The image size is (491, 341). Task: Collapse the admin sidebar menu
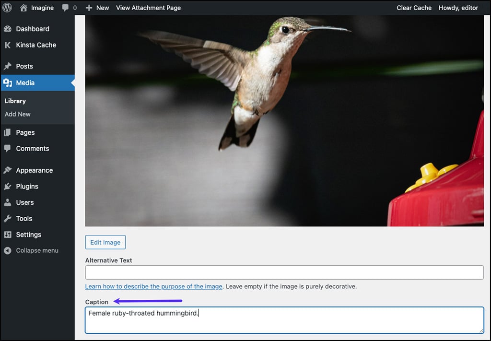[x=7, y=250]
